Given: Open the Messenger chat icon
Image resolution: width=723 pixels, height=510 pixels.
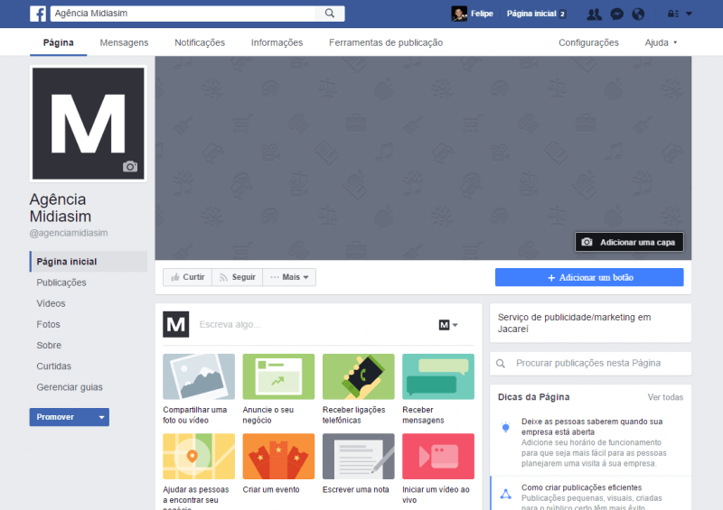Looking at the screenshot, I should point(616,14).
